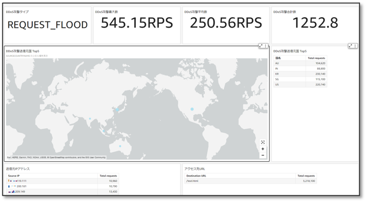Viewport: 366px width, 202px height.
Task: Click the map zoom in plus button
Action: [x=263, y=149]
